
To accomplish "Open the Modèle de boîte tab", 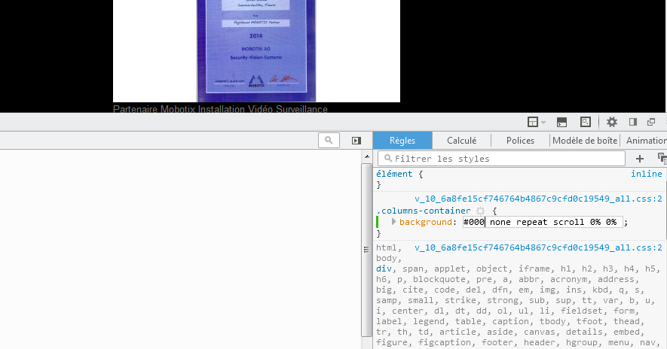I will 585,141.
